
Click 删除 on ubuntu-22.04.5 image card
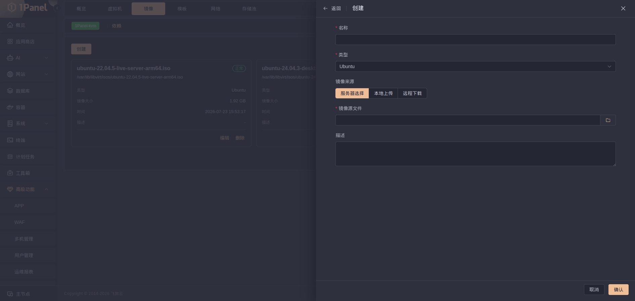pyautogui.click(x=240, y=138)
